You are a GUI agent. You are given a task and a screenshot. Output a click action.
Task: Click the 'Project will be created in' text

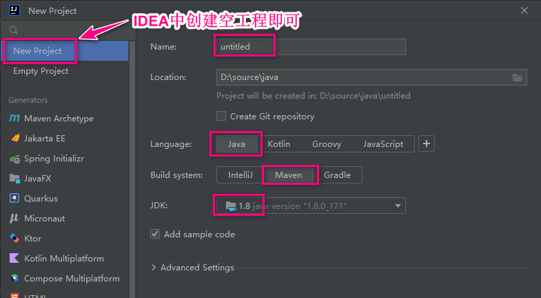[314, 96]
